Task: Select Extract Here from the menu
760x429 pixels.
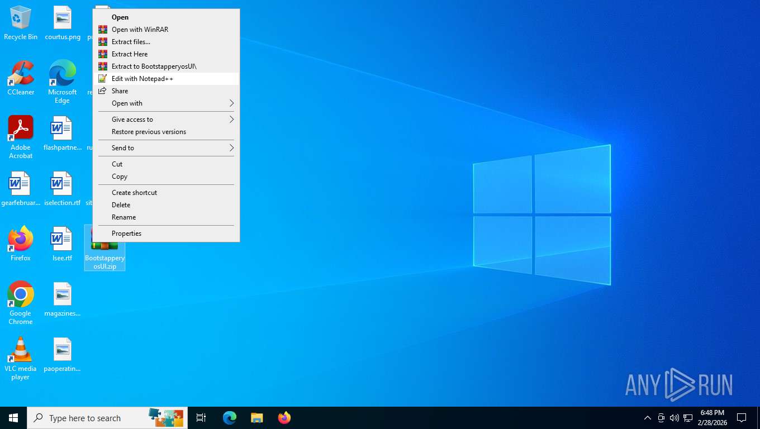Action: [166, 54]
